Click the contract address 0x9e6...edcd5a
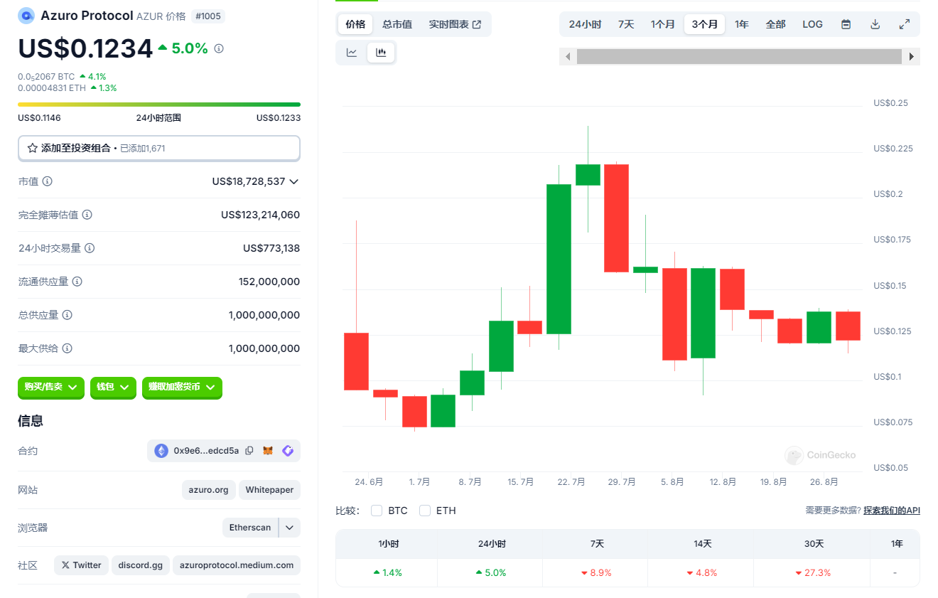 [206, 450]
